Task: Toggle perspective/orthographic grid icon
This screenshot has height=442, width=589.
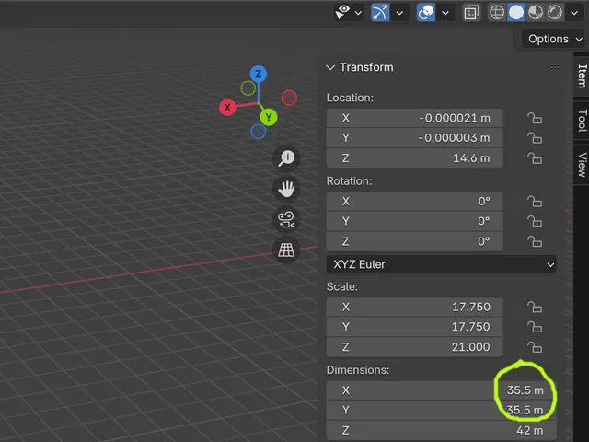Action: (x=286, y=250)
